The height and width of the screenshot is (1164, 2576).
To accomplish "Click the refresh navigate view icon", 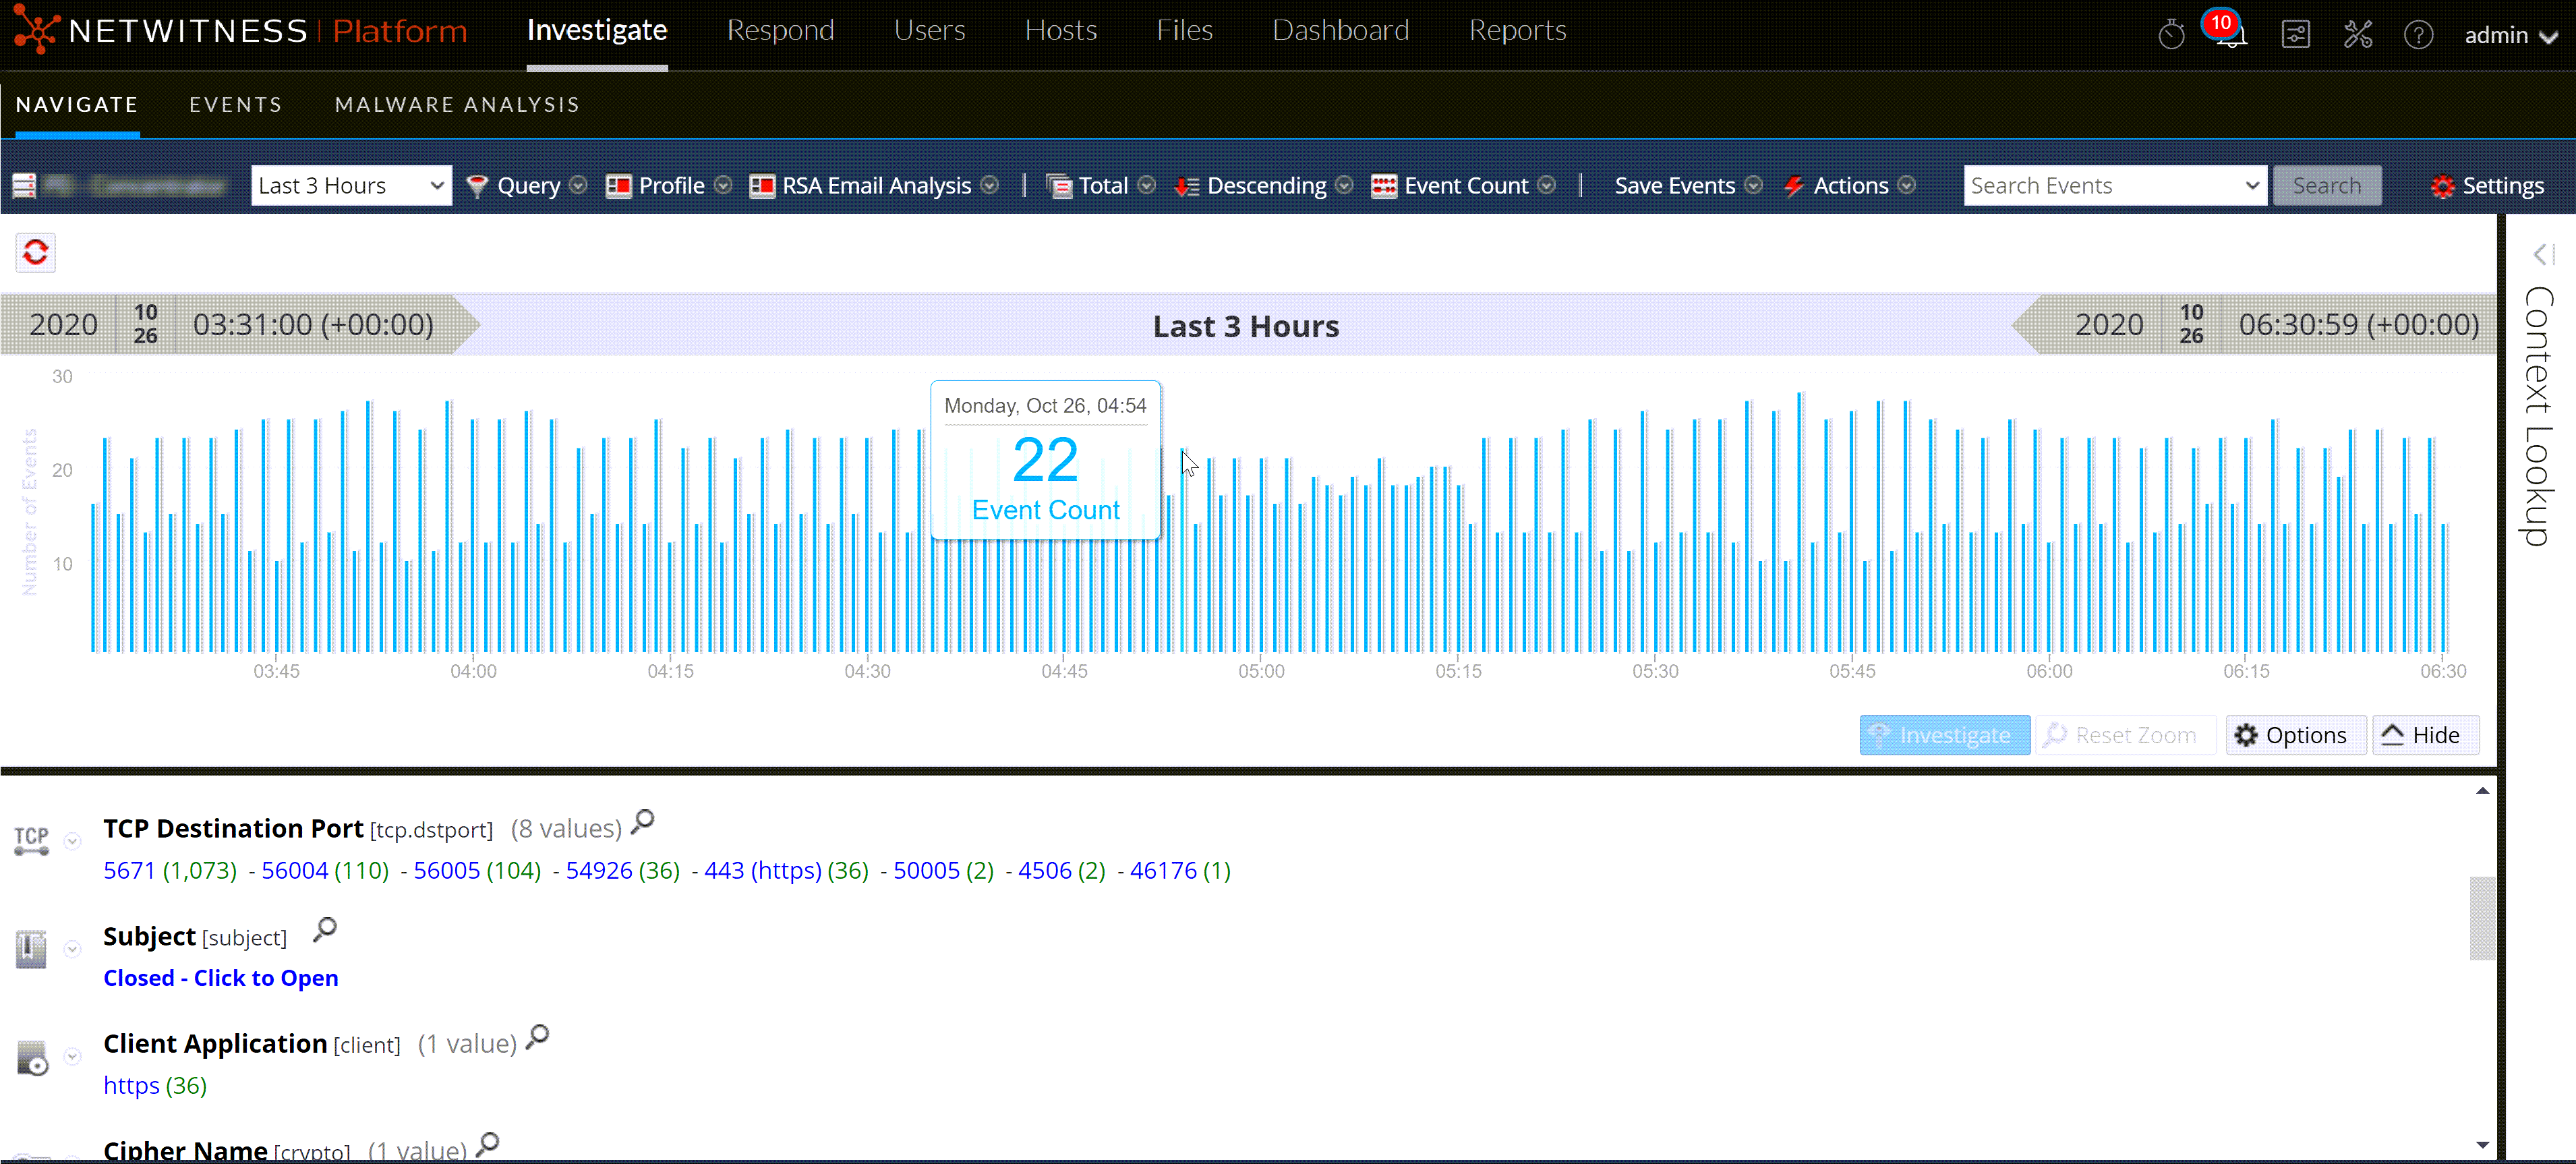I will coord(36,252).
